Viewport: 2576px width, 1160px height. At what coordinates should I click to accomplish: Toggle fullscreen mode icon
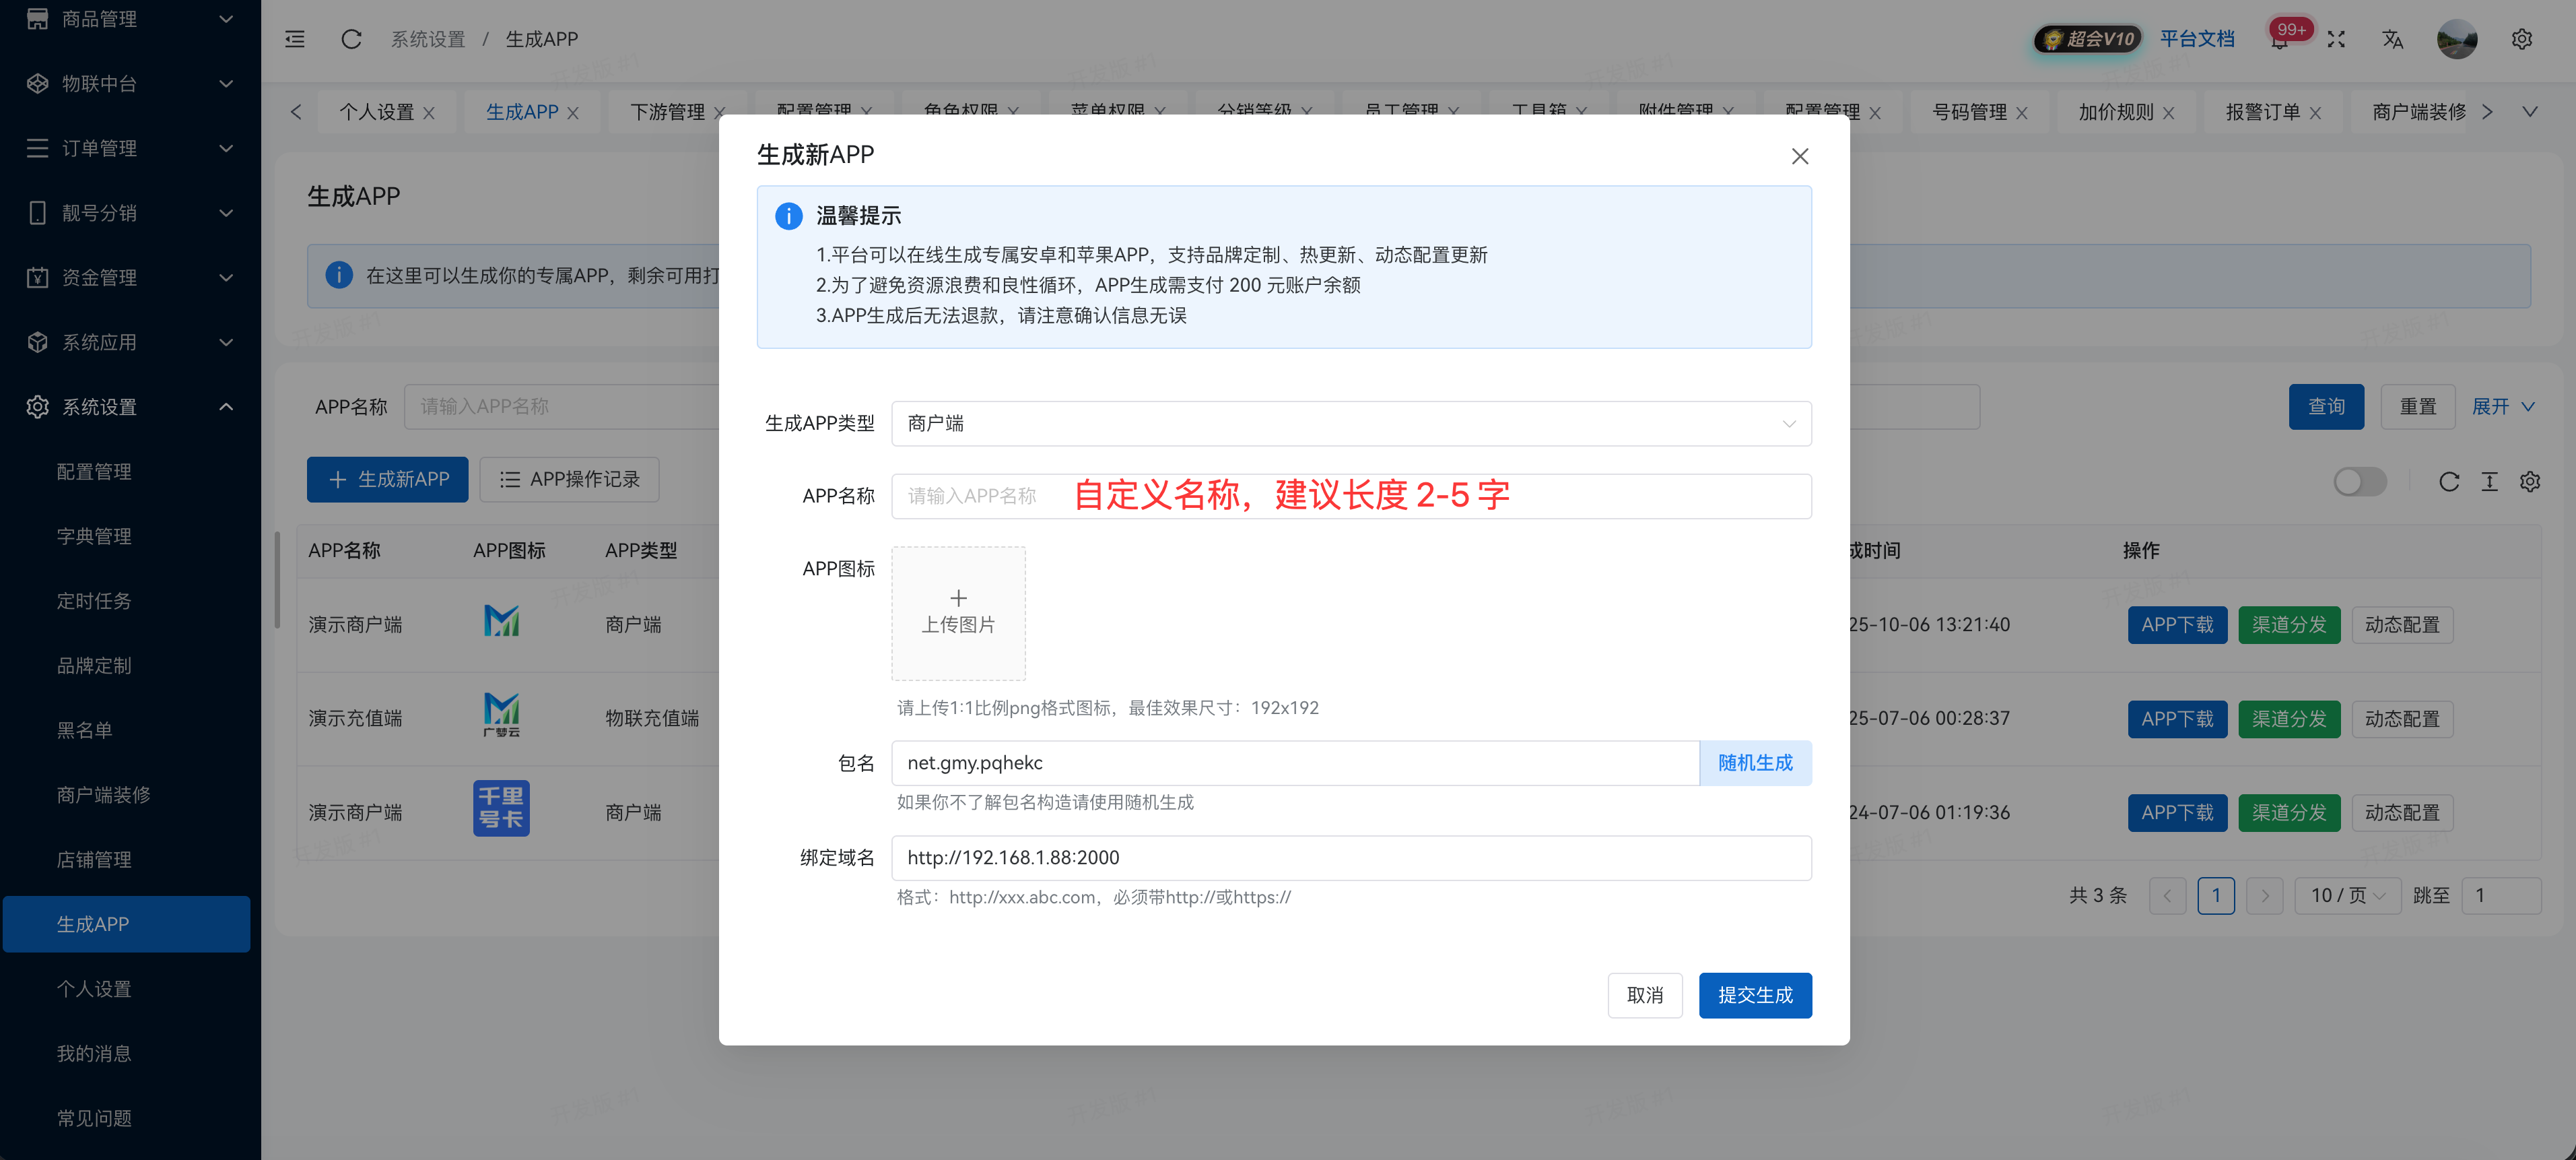tap(2337, 39)
